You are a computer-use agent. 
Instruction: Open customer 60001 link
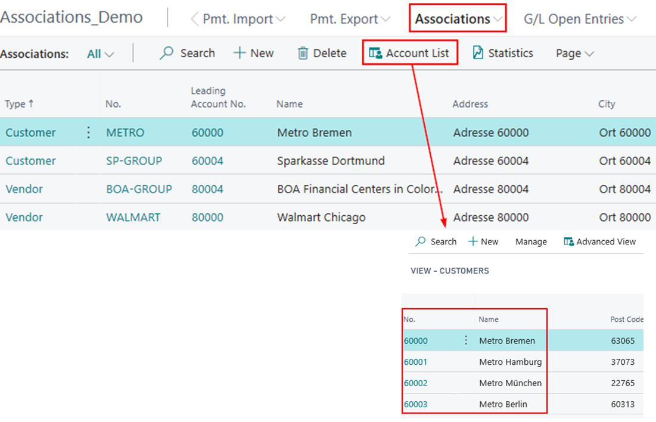415,362
